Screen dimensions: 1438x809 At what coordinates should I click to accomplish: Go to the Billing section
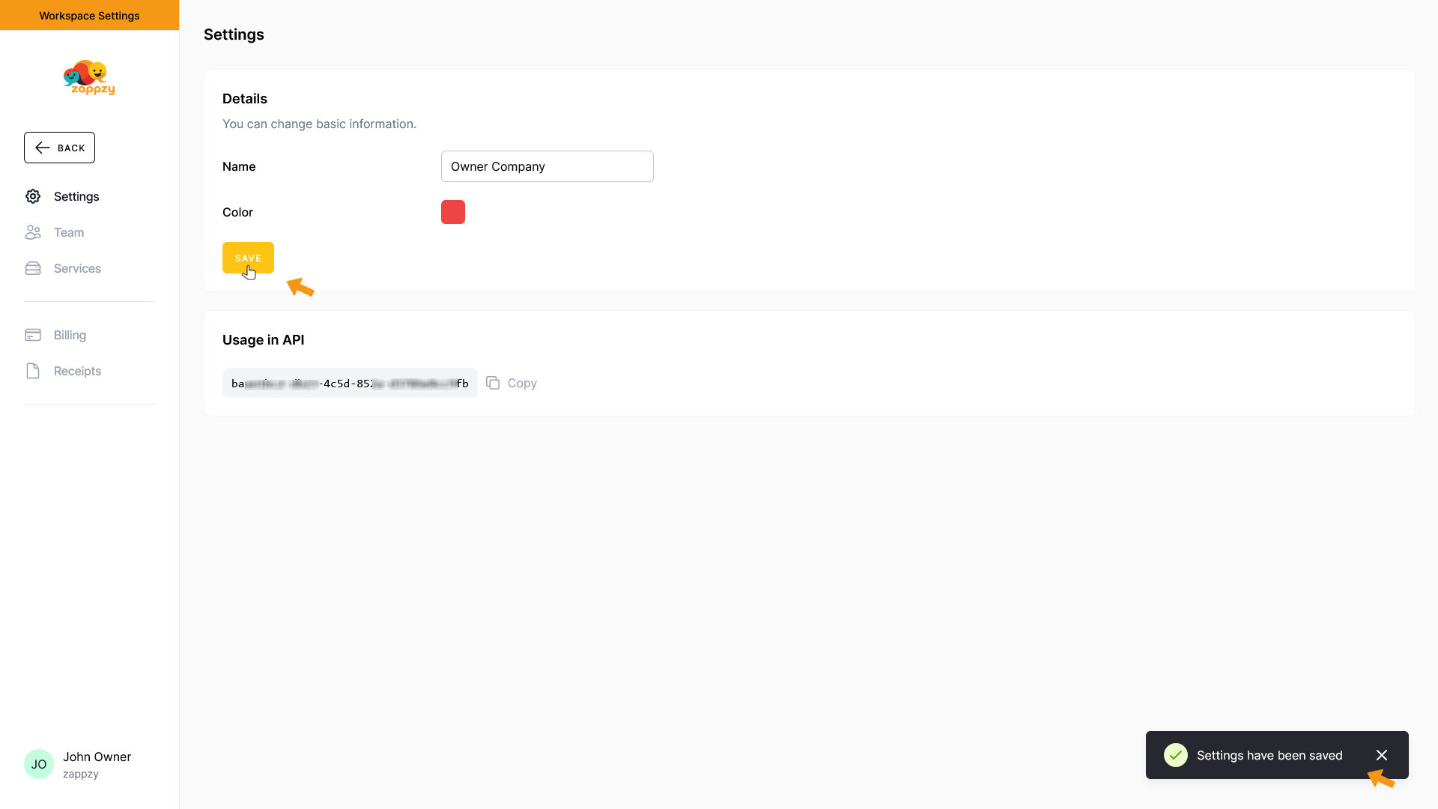point(70,335)
